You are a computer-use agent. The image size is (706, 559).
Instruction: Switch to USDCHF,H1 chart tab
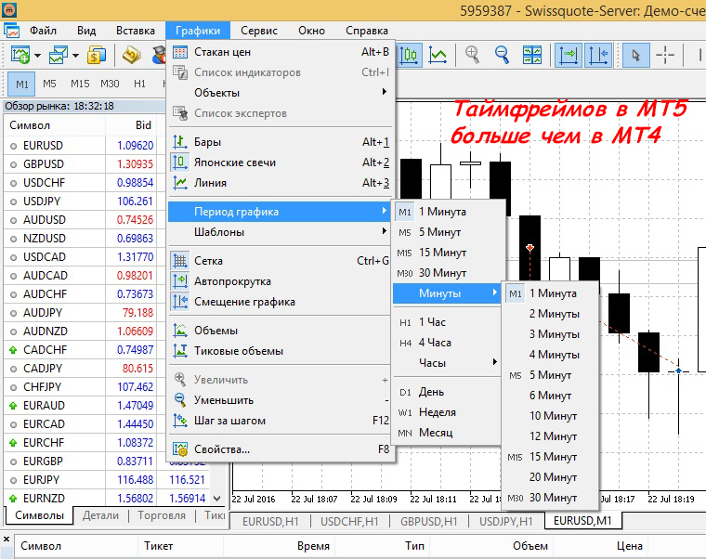coord(349,521)
